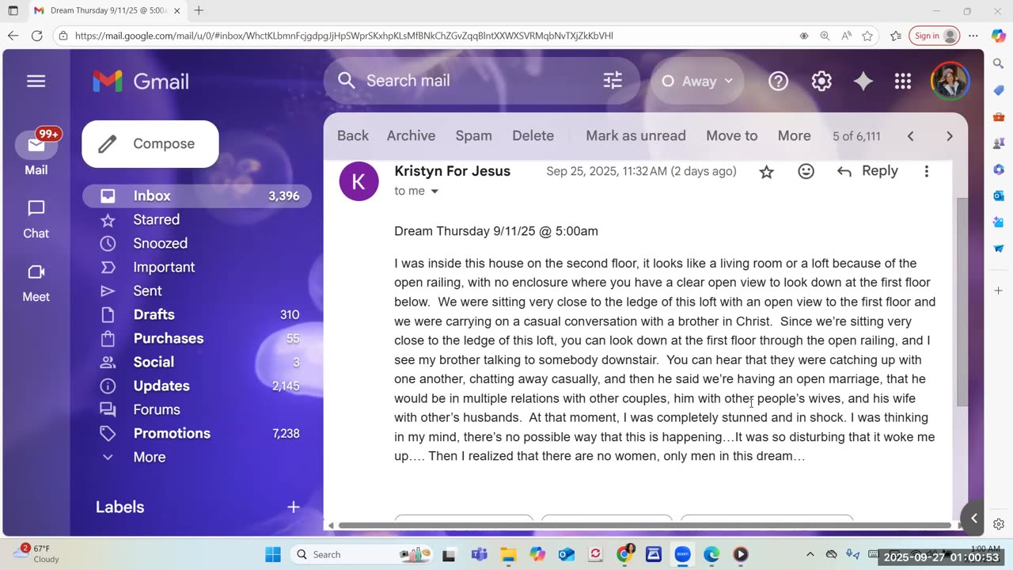The image size is (1013, 570).
Task: Open zoom in control in address bar
Action: click(x=825, y=36)
